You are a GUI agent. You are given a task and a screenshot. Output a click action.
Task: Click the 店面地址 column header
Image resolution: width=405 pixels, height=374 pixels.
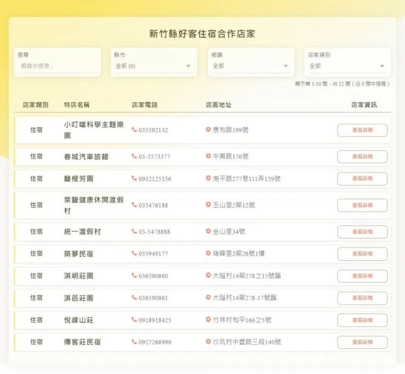pyautogui.click(x=218, y=105)
